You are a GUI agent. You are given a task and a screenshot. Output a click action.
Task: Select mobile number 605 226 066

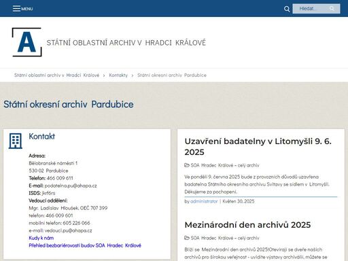point(76,223)
